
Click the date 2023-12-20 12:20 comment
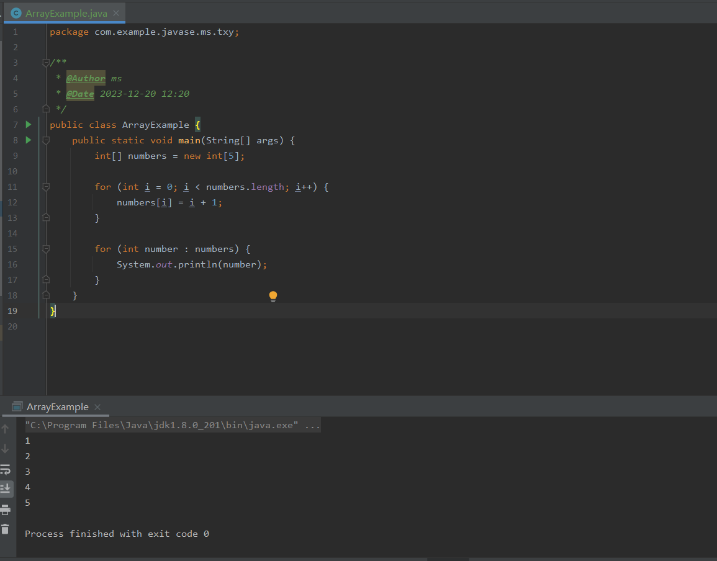pyautogui.click(x=145, y=94)
